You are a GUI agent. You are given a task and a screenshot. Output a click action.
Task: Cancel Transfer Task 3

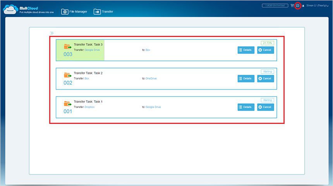coord(266,50)
